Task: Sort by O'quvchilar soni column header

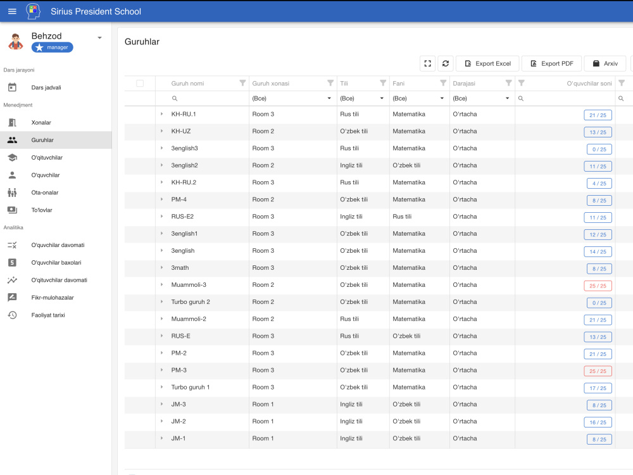Action: 589,83
